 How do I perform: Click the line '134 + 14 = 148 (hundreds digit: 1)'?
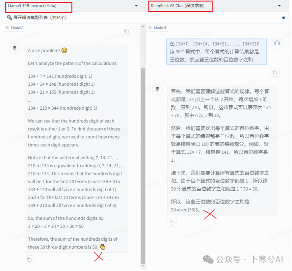tap(61, 84)
